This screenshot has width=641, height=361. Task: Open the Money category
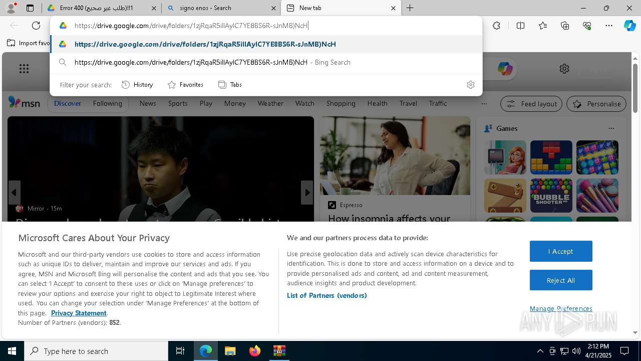tap(235, 103)
